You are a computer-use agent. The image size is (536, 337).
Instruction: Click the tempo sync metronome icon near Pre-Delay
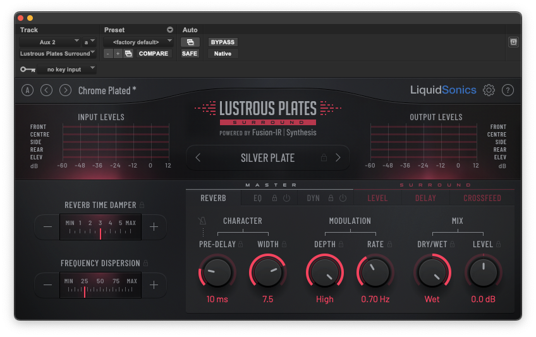tap(202, 221)
